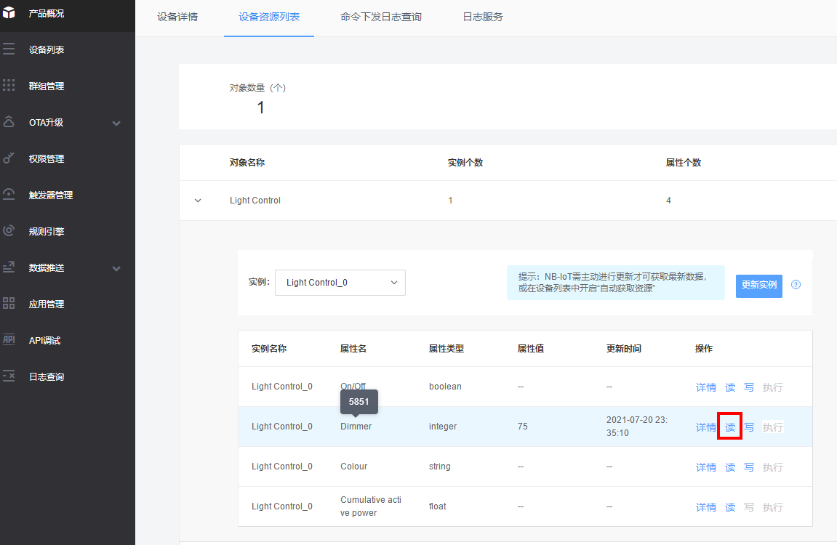Screen dimensions: 837x545
Task: Open the API调试 sidebar icon
Action: pyautogui.click(x=44, y=339)
